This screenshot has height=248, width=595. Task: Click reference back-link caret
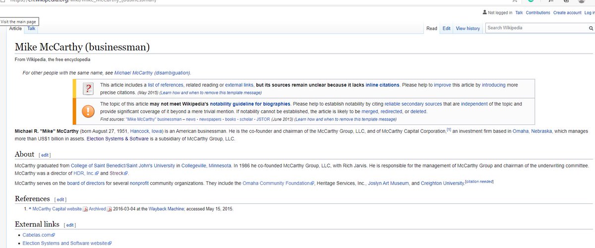[30, 209]
